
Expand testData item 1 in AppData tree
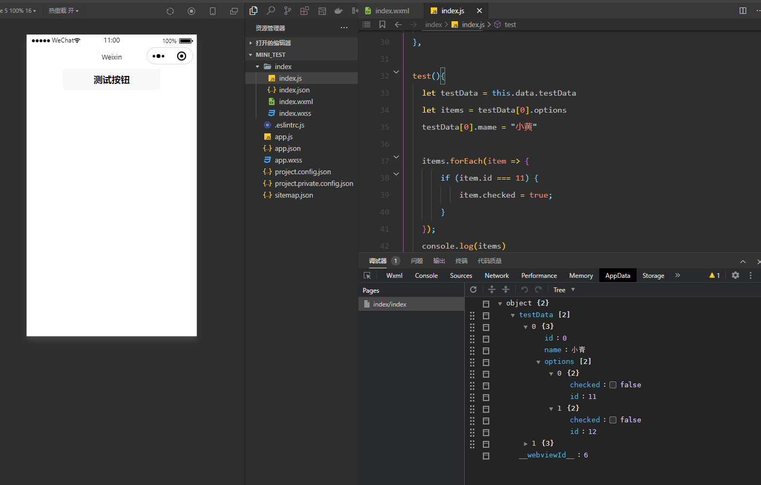pos(525,444)
